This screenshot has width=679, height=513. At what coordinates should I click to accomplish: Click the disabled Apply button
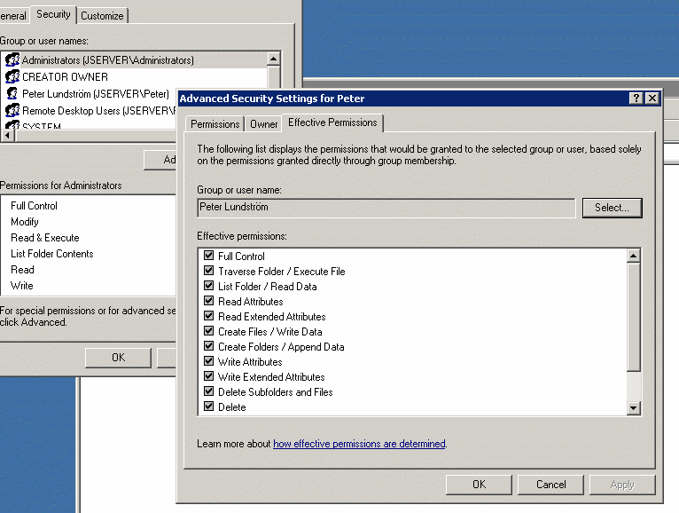tap(622, 485)
